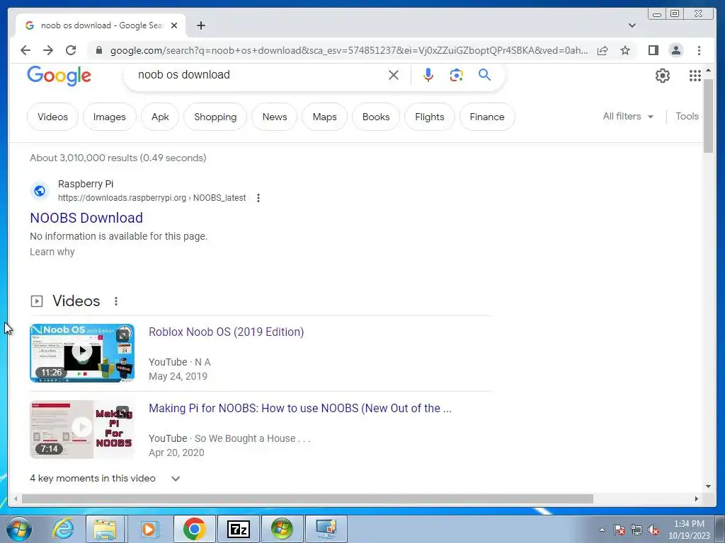The width and height of the screenshot is (725, 543).
Task: Open search Tools options
Action: (x=687, y=117)
